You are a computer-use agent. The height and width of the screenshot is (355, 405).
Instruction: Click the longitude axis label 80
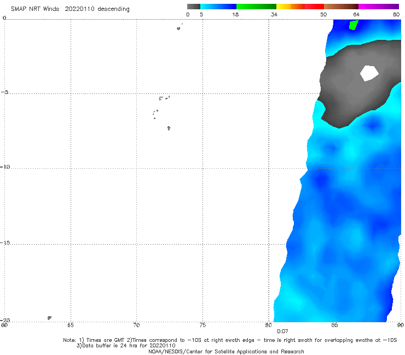(269, 325)
